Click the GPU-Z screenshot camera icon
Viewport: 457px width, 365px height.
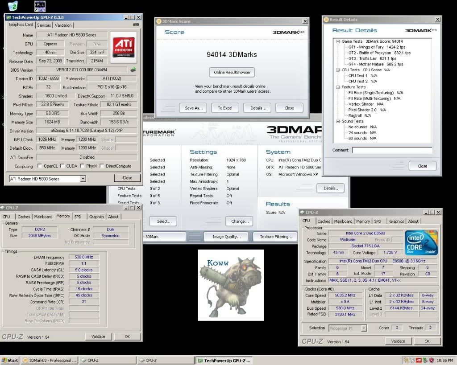tap(136, 25)
